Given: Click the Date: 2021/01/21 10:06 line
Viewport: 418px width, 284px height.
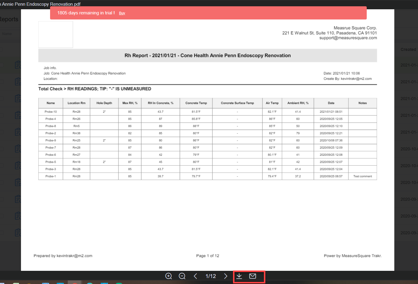Looking at the screenshot, I should 342,73.
